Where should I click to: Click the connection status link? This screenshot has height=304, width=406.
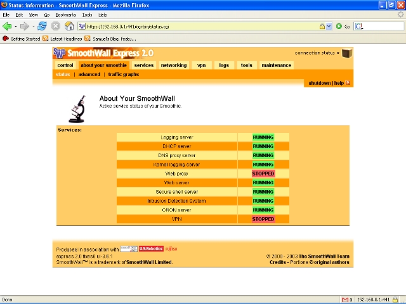tap(317, 53)
